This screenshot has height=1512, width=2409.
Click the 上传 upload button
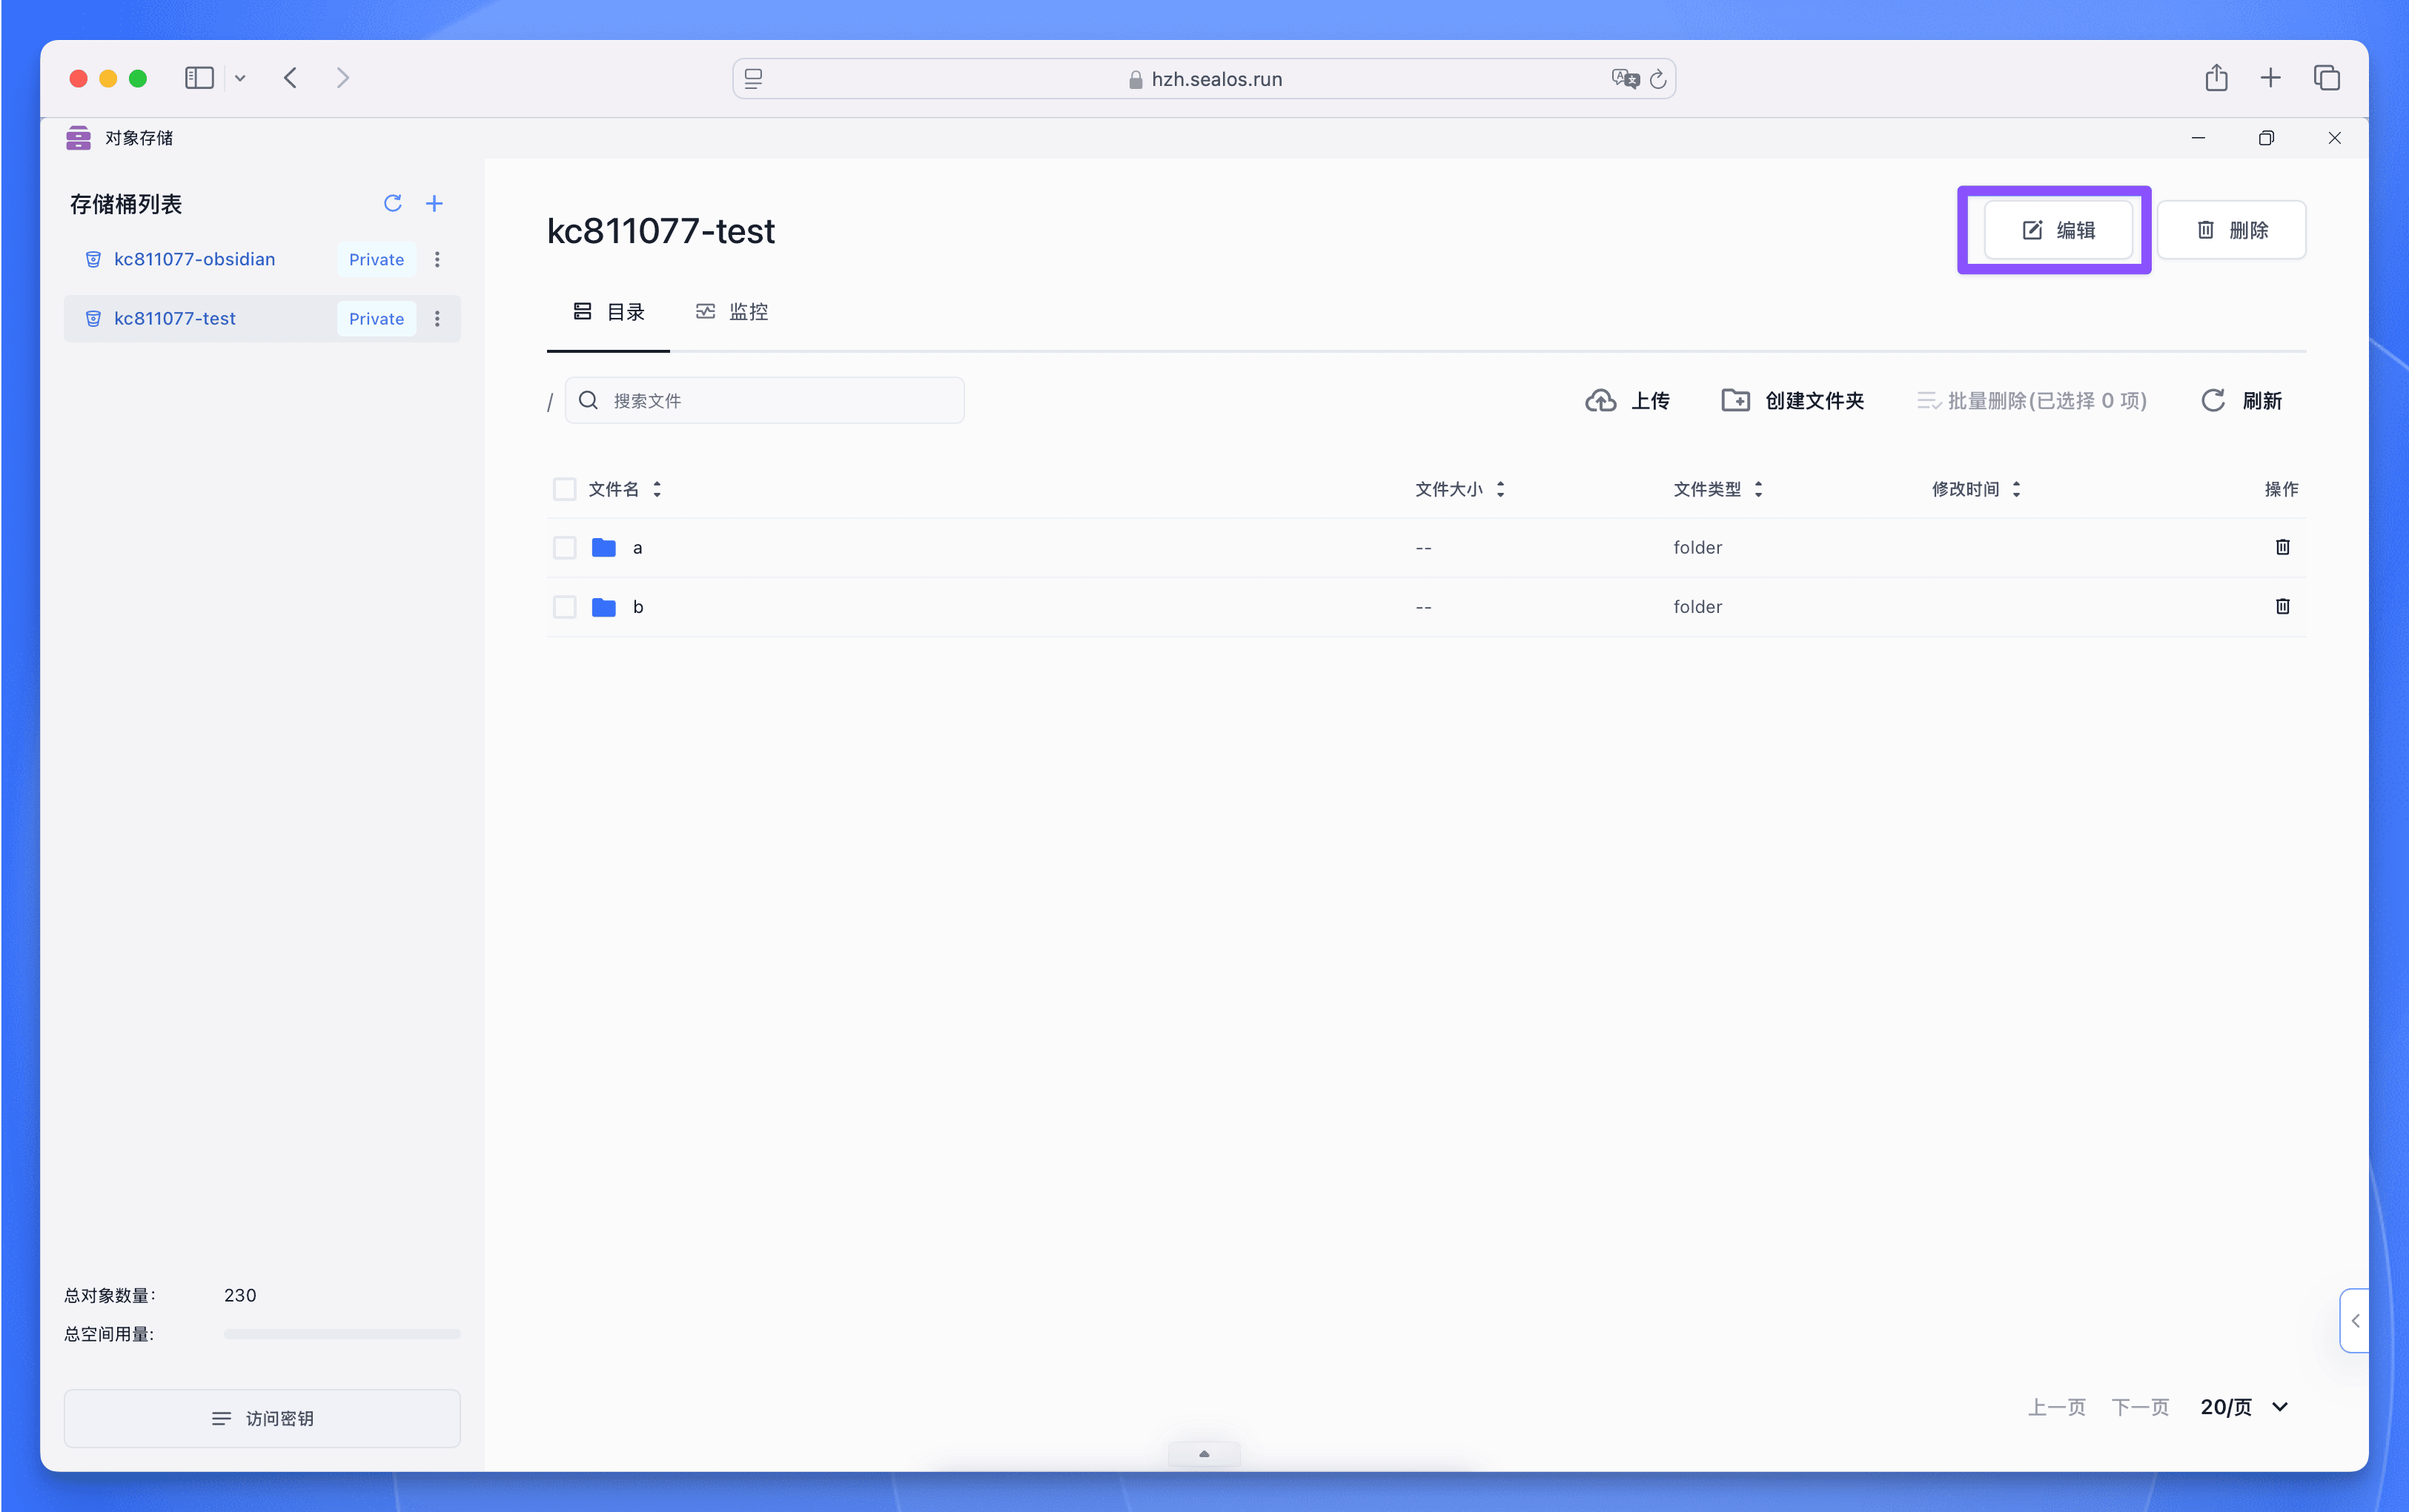tap(1627, 401)
